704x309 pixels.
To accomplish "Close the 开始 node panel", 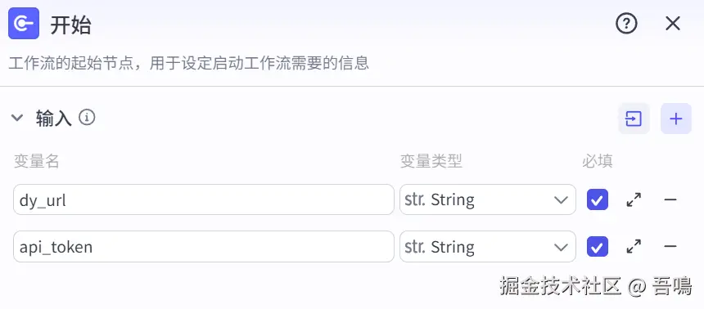I will pyautogui.click(x=673, y=24).
